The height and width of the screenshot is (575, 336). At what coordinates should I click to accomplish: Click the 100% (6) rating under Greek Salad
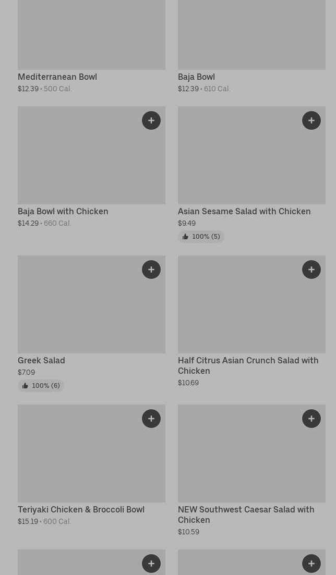[x=41, y=386]
